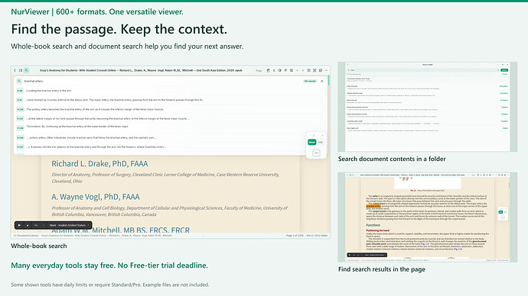Go to next page with the right chevron
Image resolution: width=528 pixels, height=296 pixels.
303,70
